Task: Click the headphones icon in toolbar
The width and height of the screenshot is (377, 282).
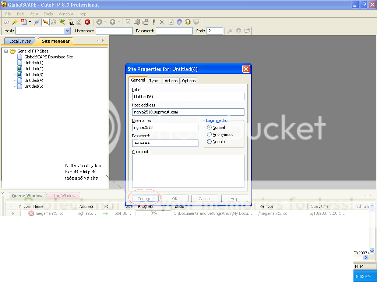Action: 188,22
